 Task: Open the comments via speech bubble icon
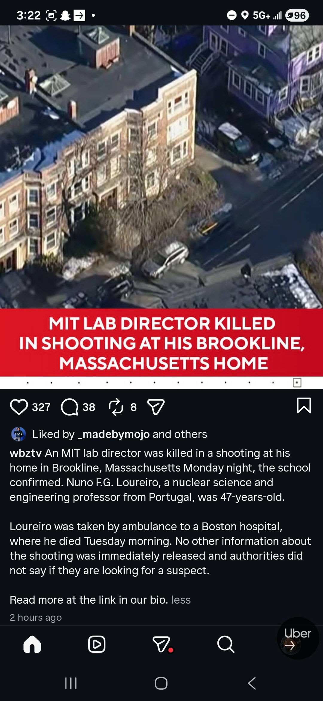69,407
